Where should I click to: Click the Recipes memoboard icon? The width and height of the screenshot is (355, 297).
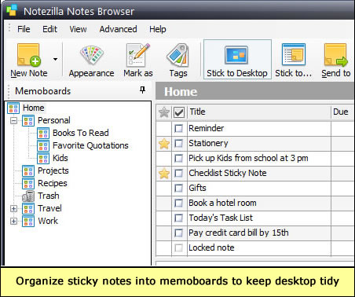(x=28, y=184)
